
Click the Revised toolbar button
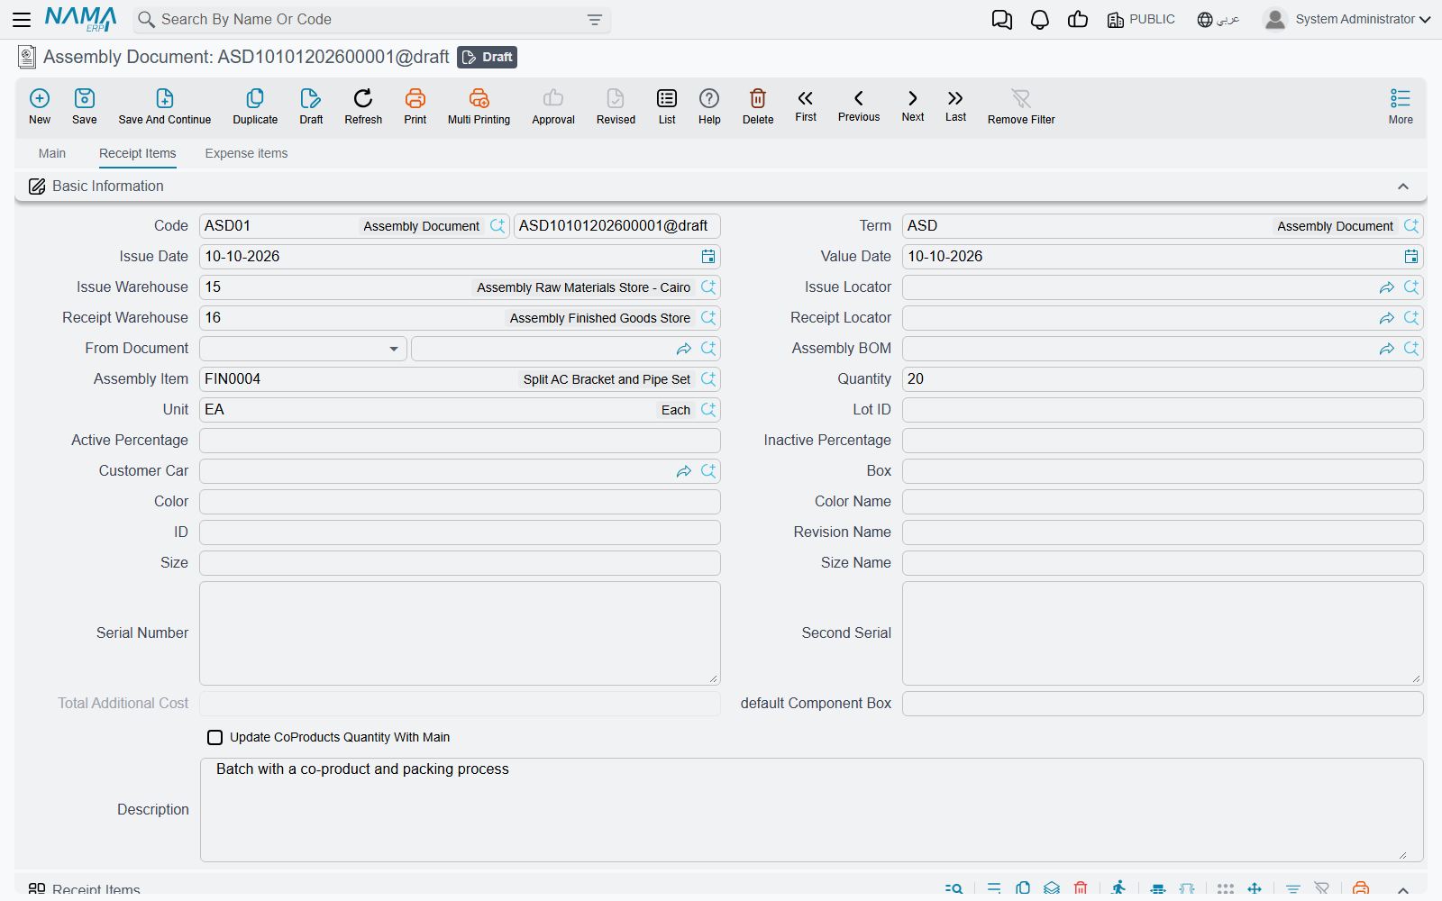[616, 106]
